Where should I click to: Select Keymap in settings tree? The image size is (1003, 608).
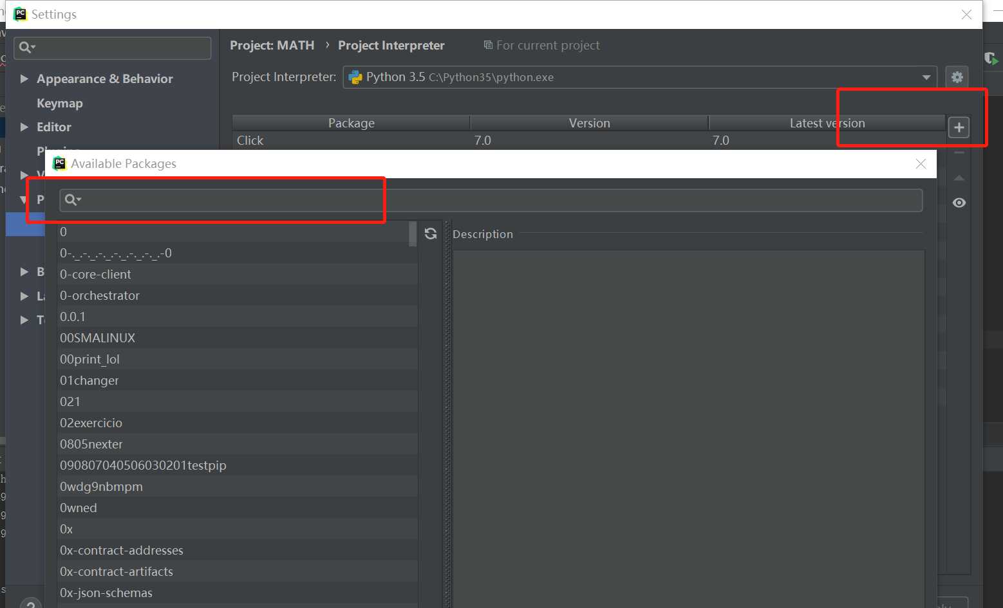[x=60, y=103]
